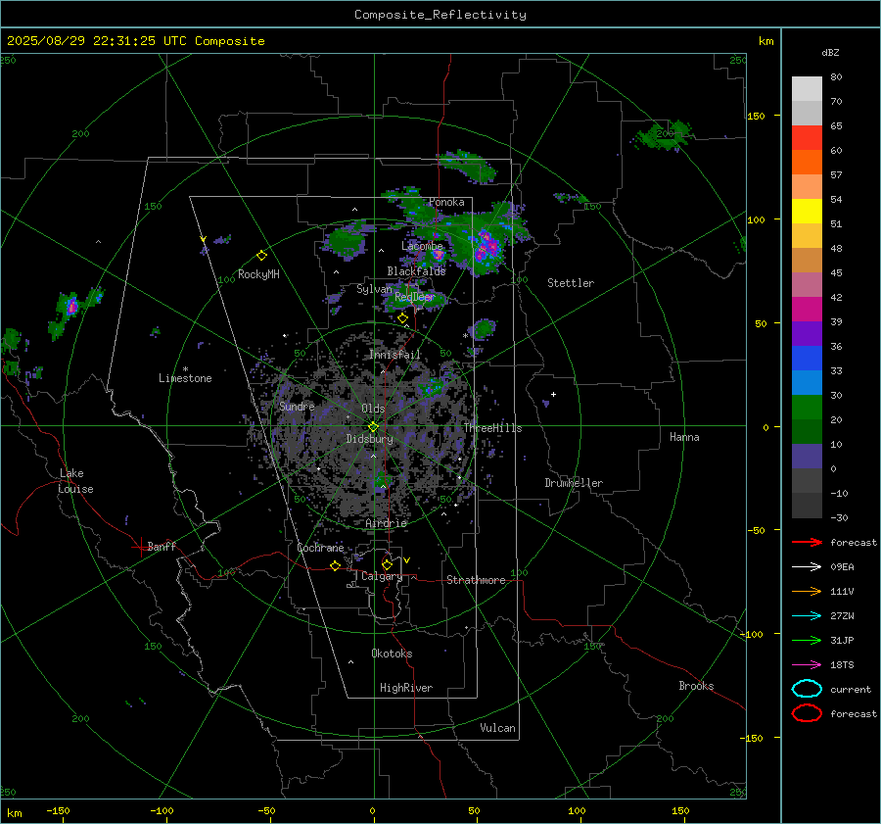881x824 pixels.
Task: Pick the light gray 70-80 dBZ swatch
Action: (x=807, y=89)
